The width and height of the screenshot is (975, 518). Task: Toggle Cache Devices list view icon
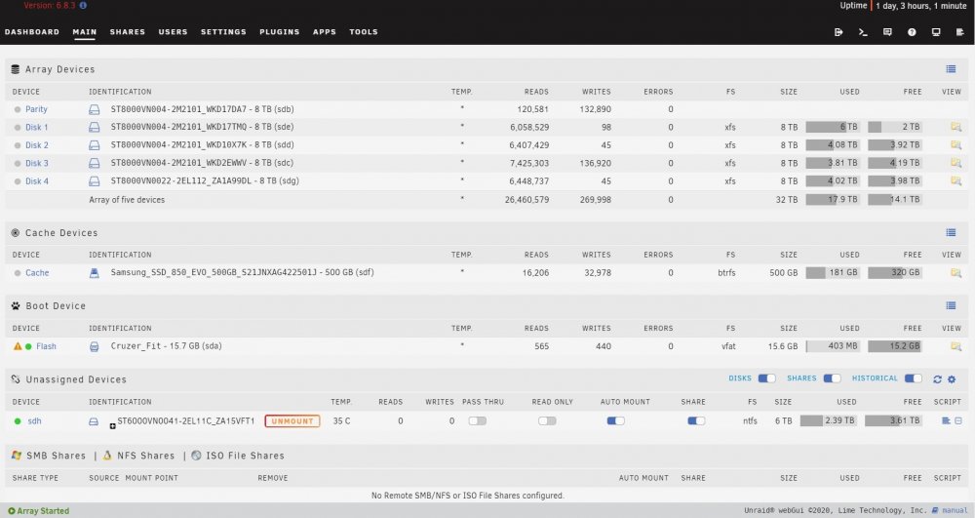(951, 232)
